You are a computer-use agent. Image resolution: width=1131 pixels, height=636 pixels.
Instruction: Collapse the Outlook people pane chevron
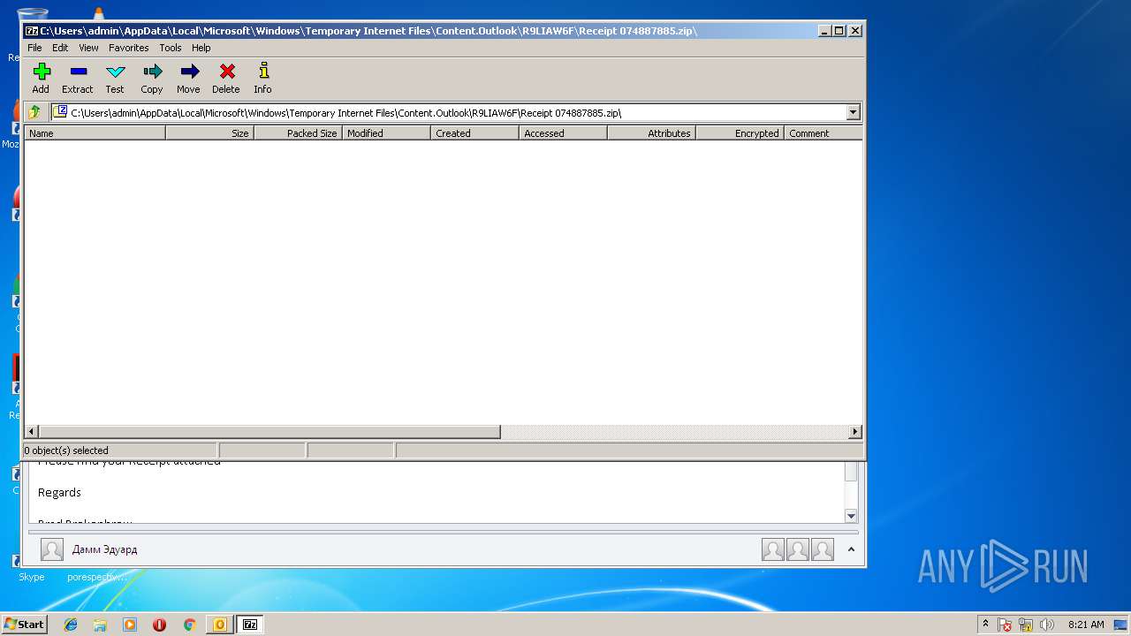pos(851,549)
